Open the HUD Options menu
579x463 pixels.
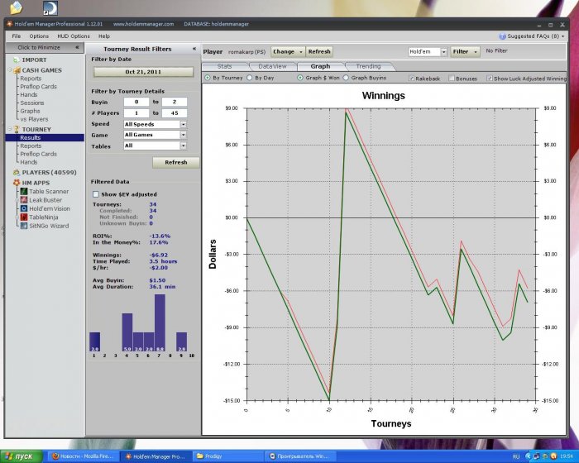pyautogui.click(x=74, y=36)
